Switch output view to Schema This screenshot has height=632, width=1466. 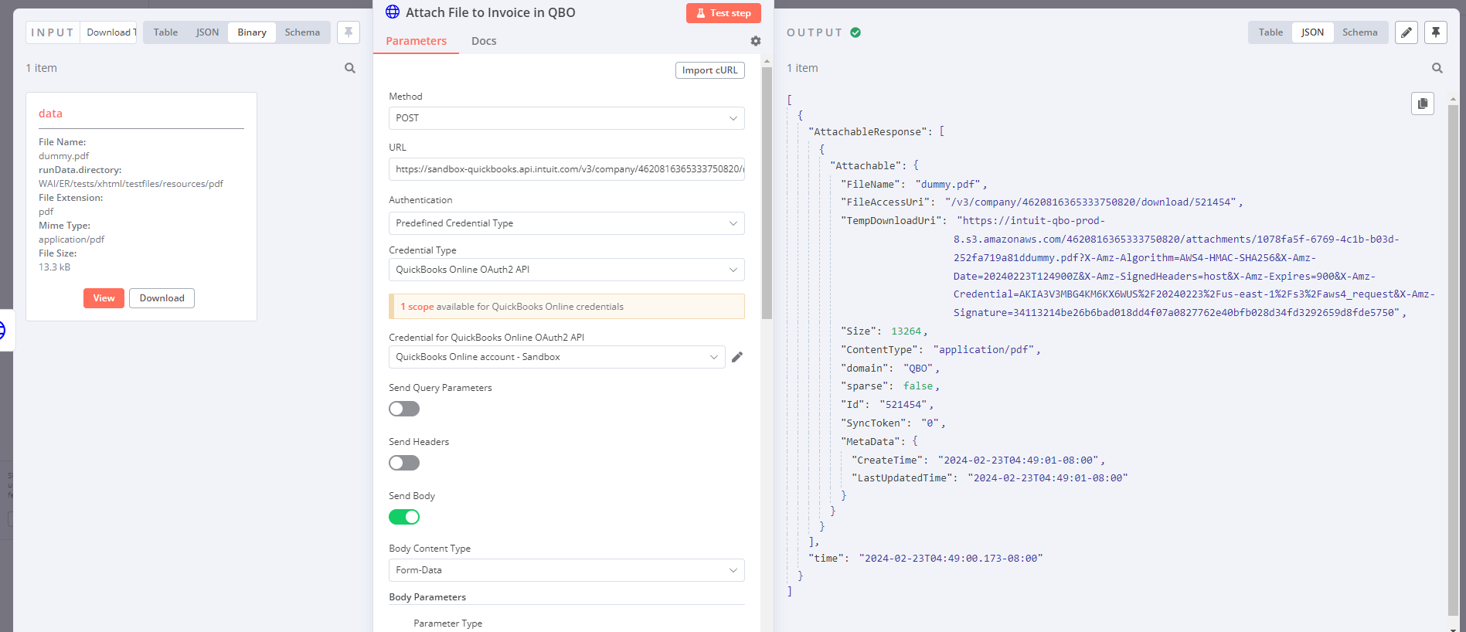click(x=1359, y=32)
